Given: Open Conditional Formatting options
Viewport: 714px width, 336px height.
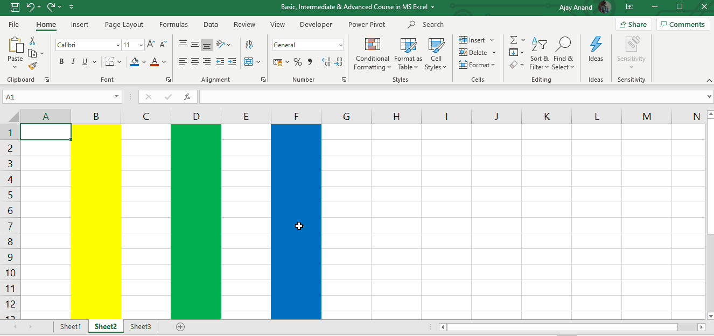Looking at the screenshot, I should click(x=372, y=54).
